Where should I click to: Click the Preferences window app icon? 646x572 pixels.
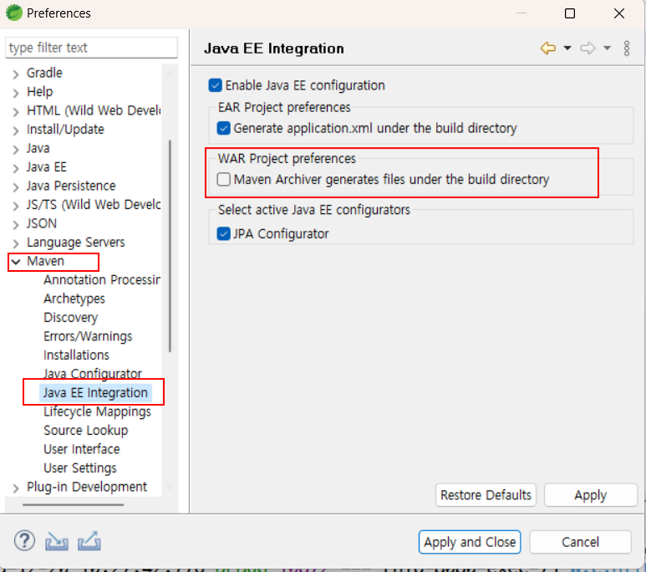pyautogui.click(x=14, y=13)
